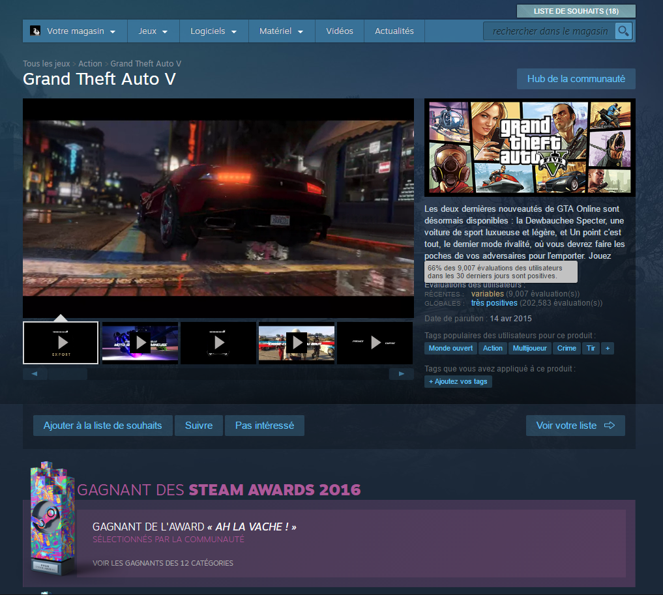
Task: Open global reviews marked très positives
Action: point(494,303)
